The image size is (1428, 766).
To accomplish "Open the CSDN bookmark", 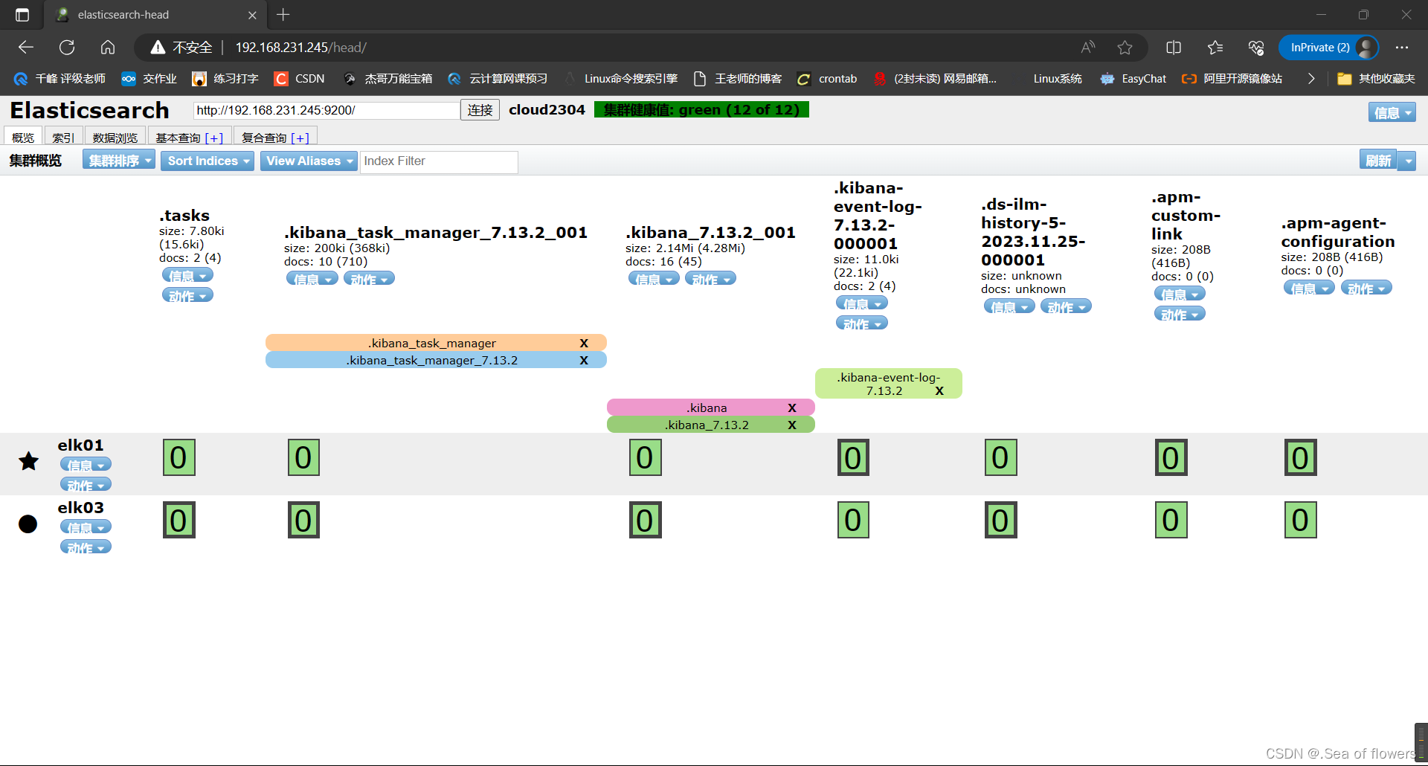I will pyautogui.click(x=300, y=79).
